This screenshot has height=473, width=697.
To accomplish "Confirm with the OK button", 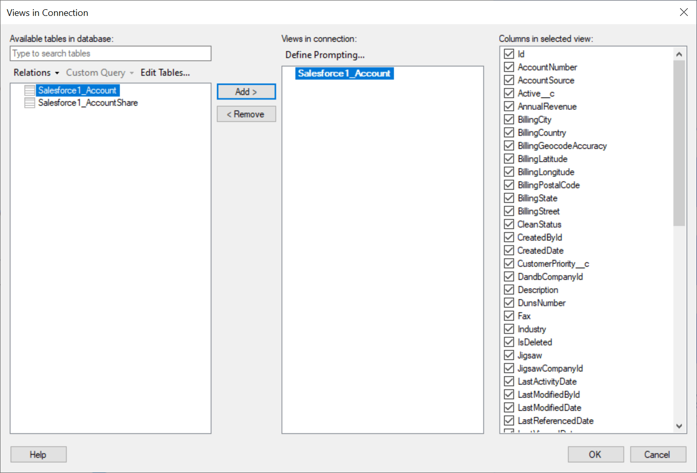I will pos(595,454).
